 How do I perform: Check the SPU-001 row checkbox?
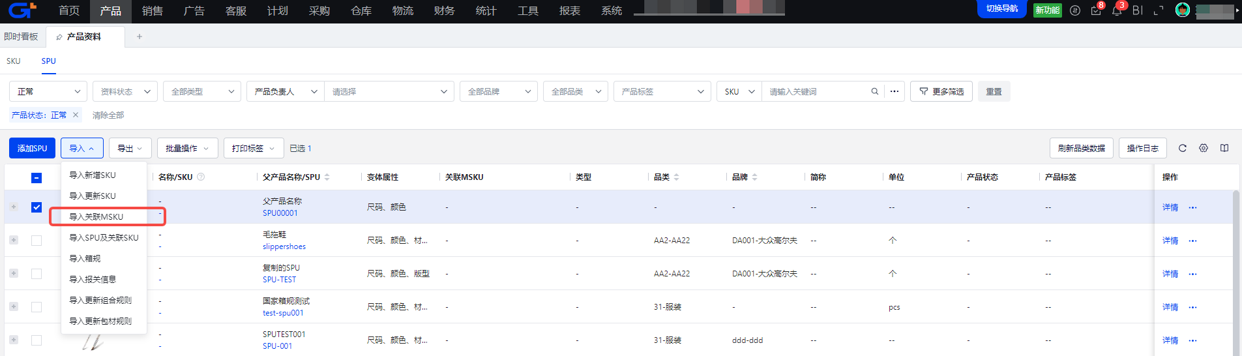click(37, 340)
